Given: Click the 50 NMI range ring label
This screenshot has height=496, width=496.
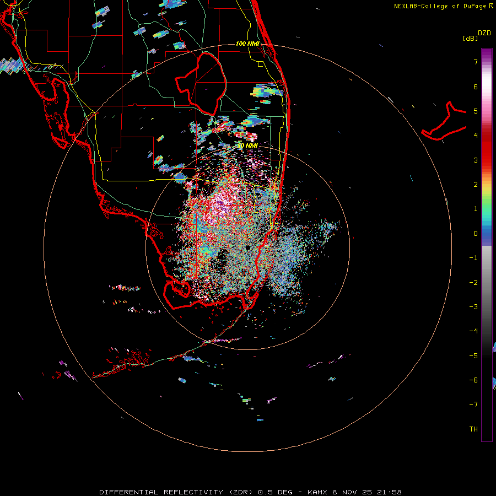Looking at the screenshot, I should click(247, 145).
